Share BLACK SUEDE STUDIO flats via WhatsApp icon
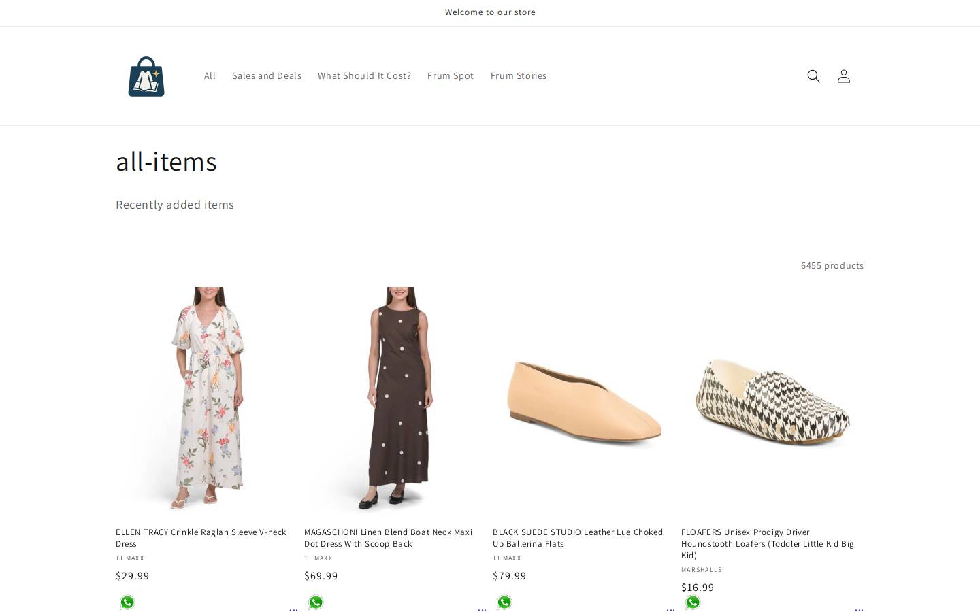980x612 pixels. (504, 602)
